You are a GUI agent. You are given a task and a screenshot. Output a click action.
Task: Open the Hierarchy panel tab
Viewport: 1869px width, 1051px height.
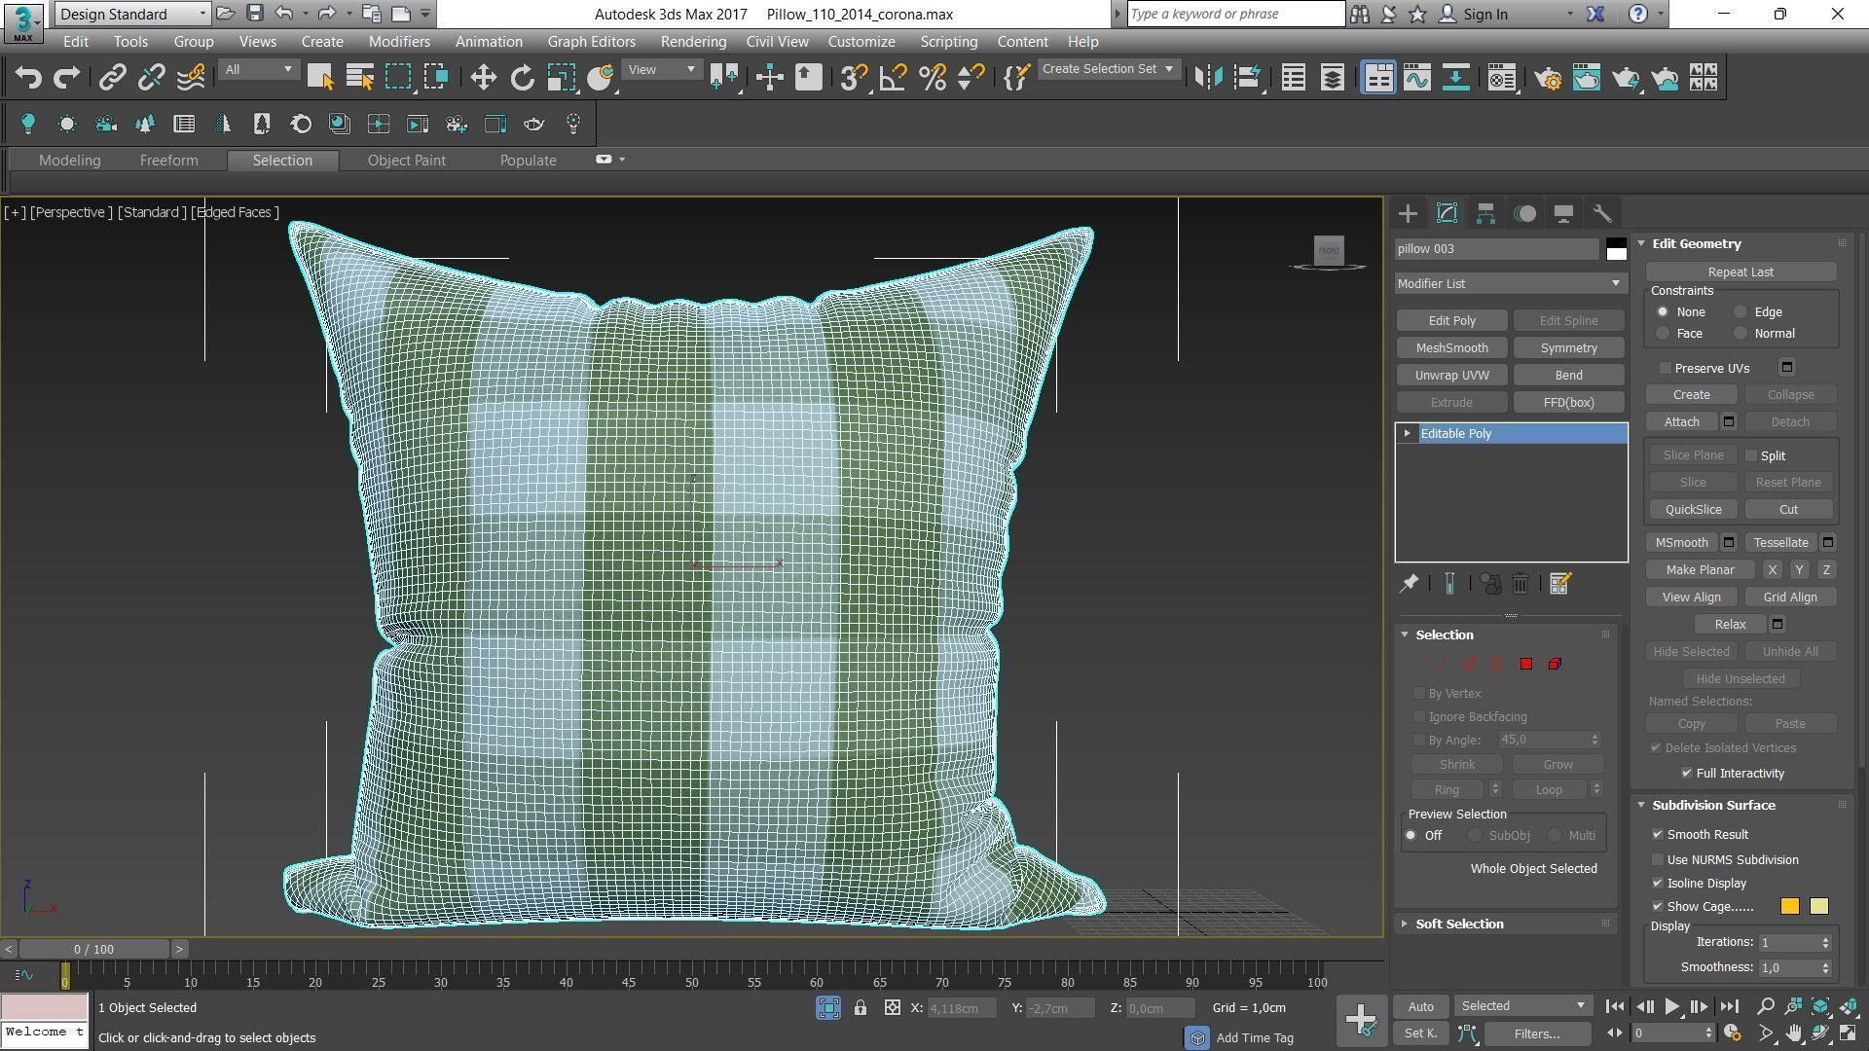coord(1485,214)
